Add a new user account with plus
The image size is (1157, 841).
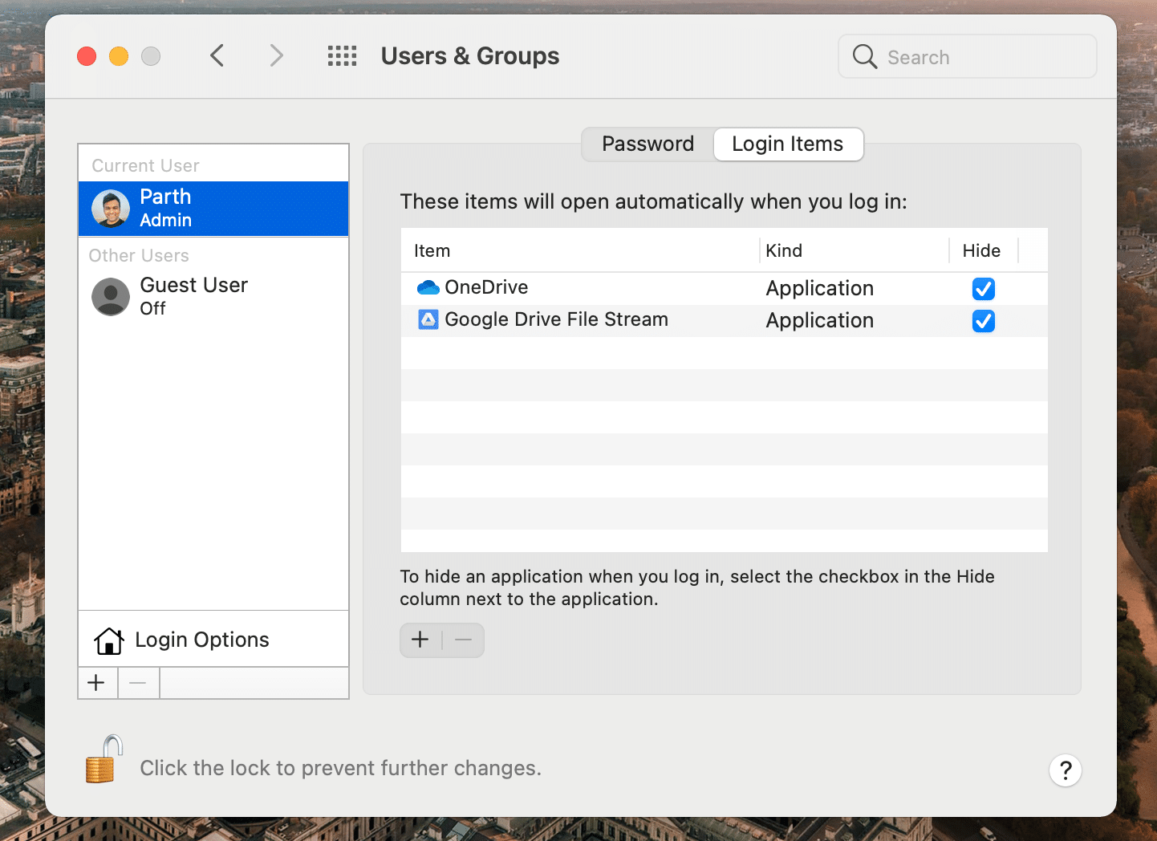coord(97,683)
